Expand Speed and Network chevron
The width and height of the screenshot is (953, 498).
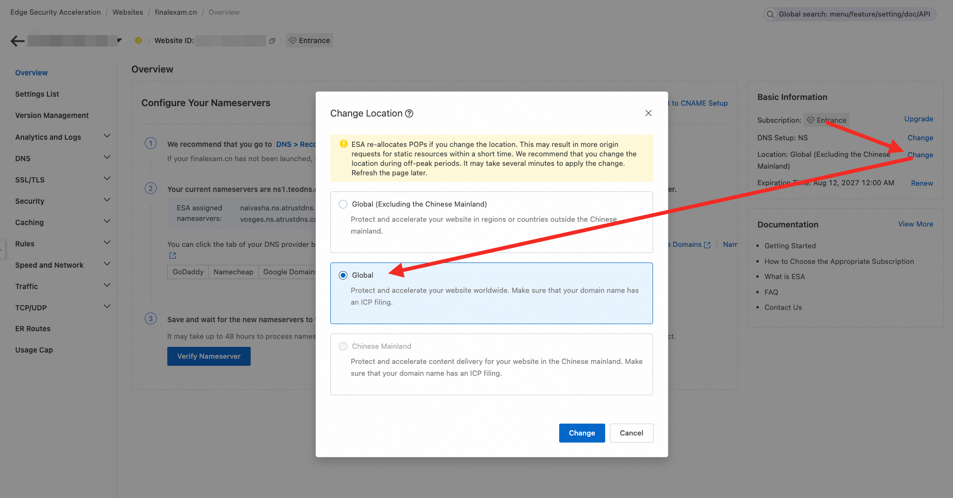[107, 264]
